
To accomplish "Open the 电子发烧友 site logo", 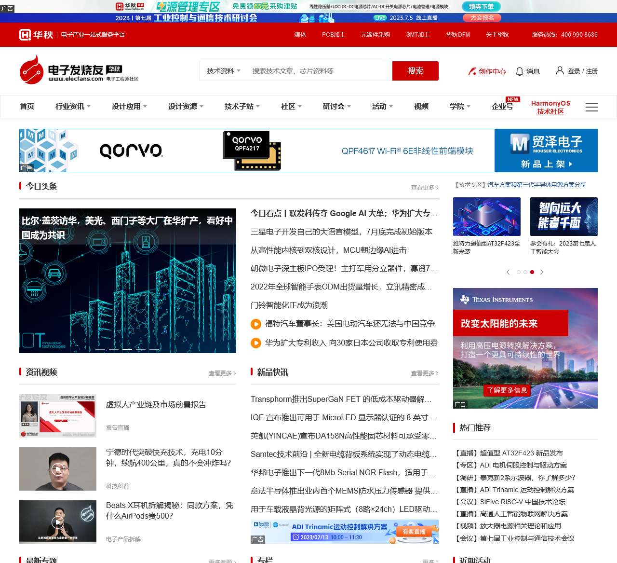I will (x=79, y=70).
